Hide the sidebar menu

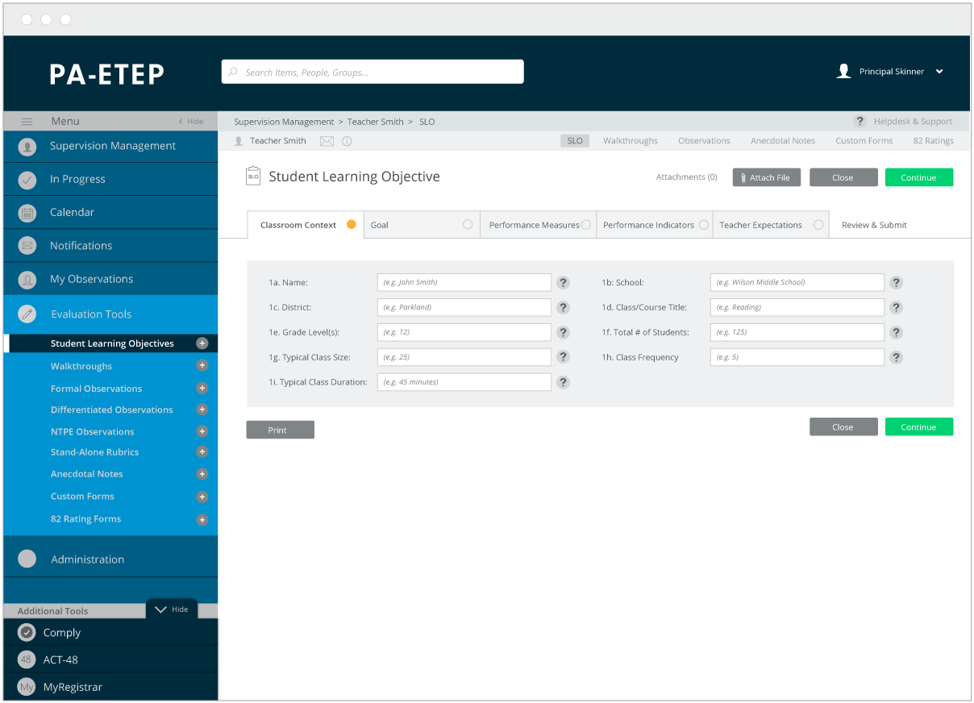(x=191, y=122)
